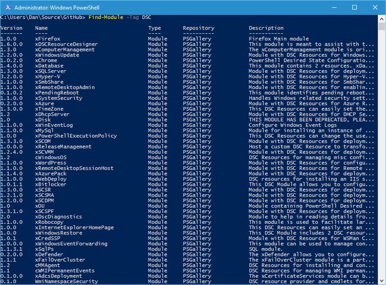
Task: Click the xMySql module name
Action: point(45,131)
